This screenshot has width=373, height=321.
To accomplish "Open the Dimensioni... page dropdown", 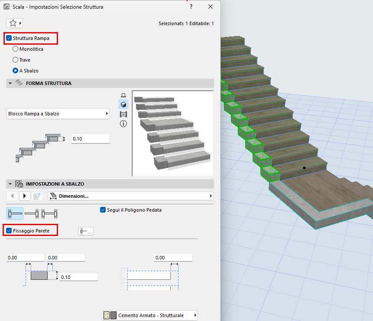I will 130,196.
